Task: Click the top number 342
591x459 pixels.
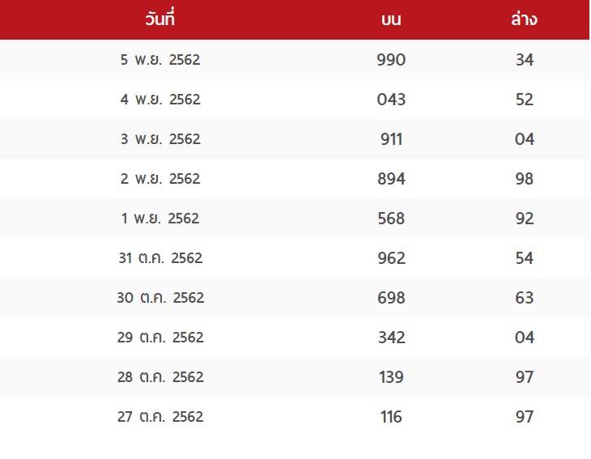Action: [x=391, y=338]
